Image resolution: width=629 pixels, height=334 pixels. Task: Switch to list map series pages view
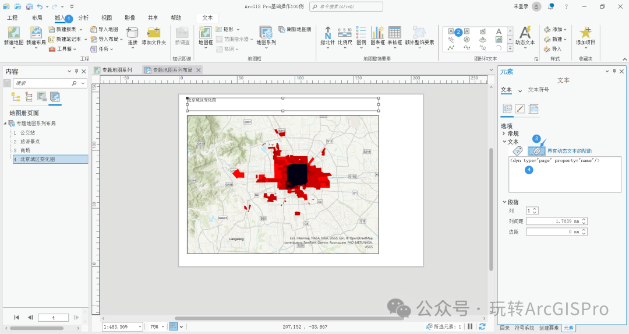55,97
